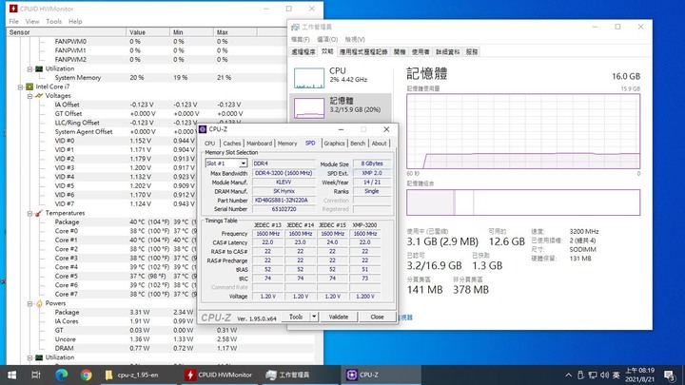Click the memory composition bar in Task Manager
The image size is (685, 385).
(523, 202)
